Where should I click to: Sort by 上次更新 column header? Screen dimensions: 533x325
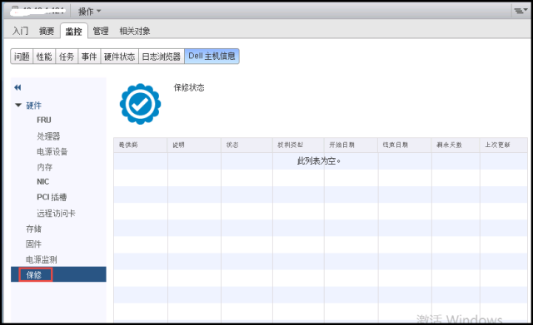coord(504,145)
